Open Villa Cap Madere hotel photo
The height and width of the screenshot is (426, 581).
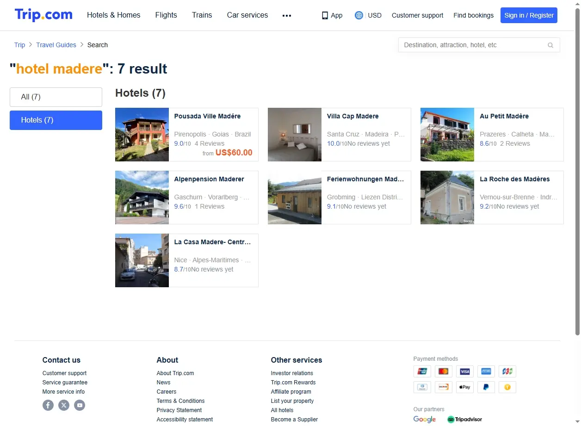click(x=295, y=135)
